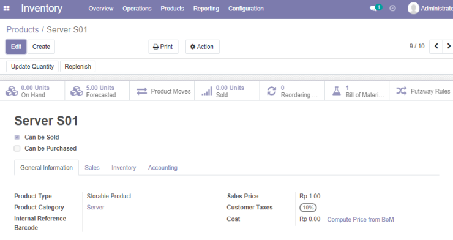The height and width of the screenshot is (240, 453).
Task: Open the apps grid menu icon
Action: coord(6,9)
